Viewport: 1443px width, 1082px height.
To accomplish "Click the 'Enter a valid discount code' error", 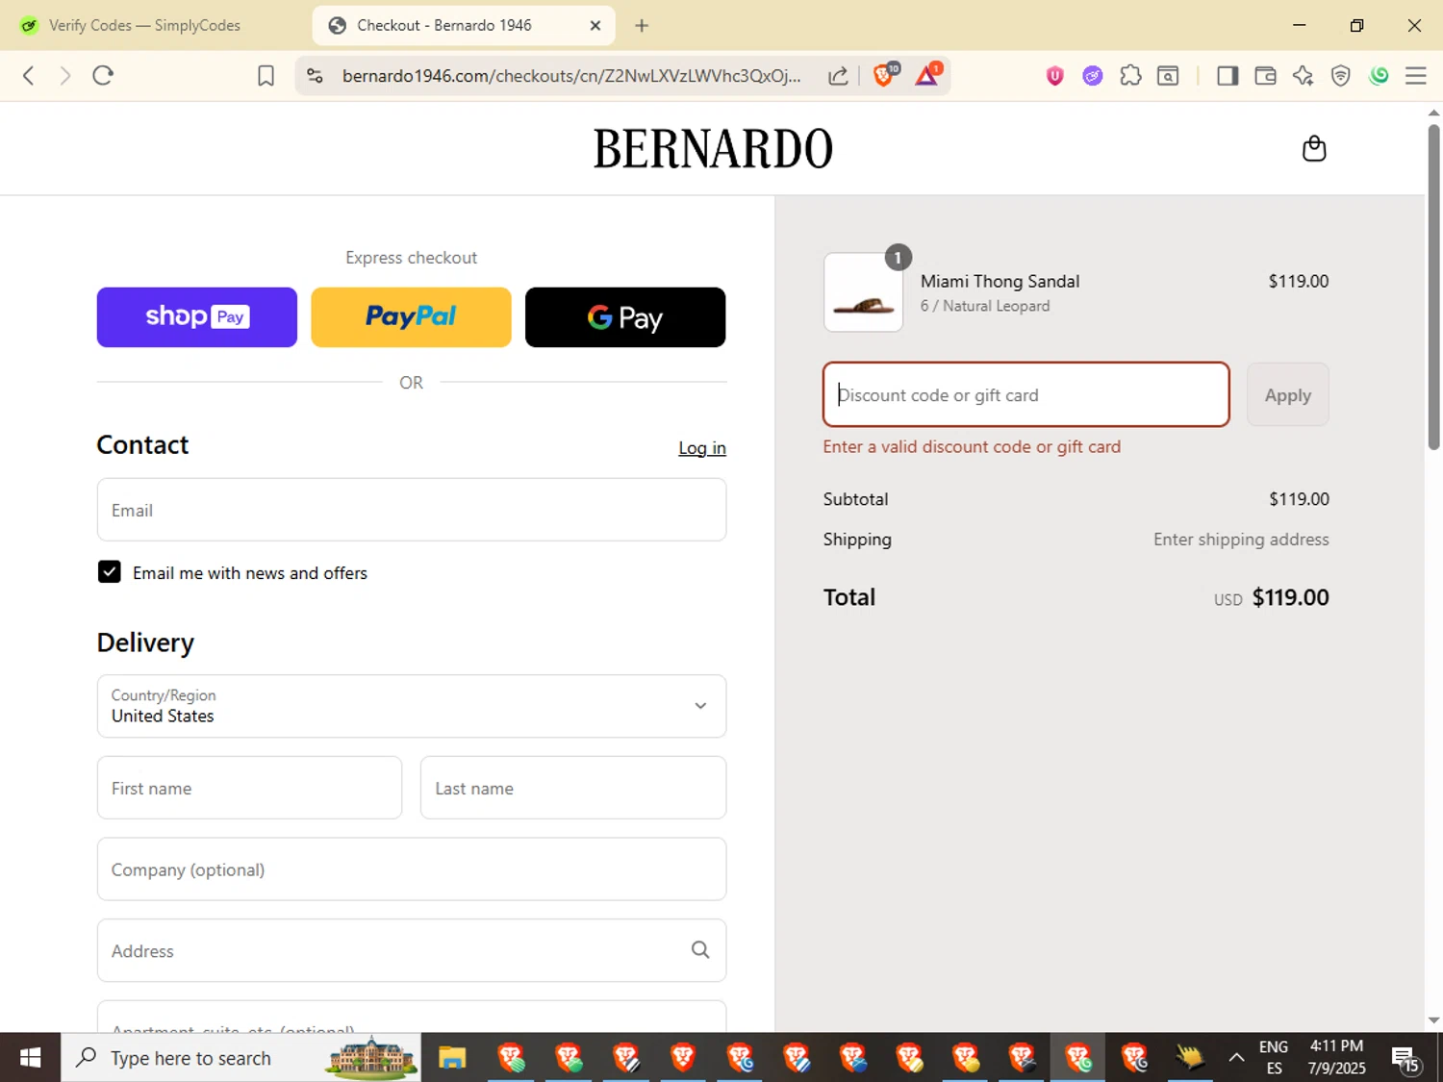I will (972, 446).
